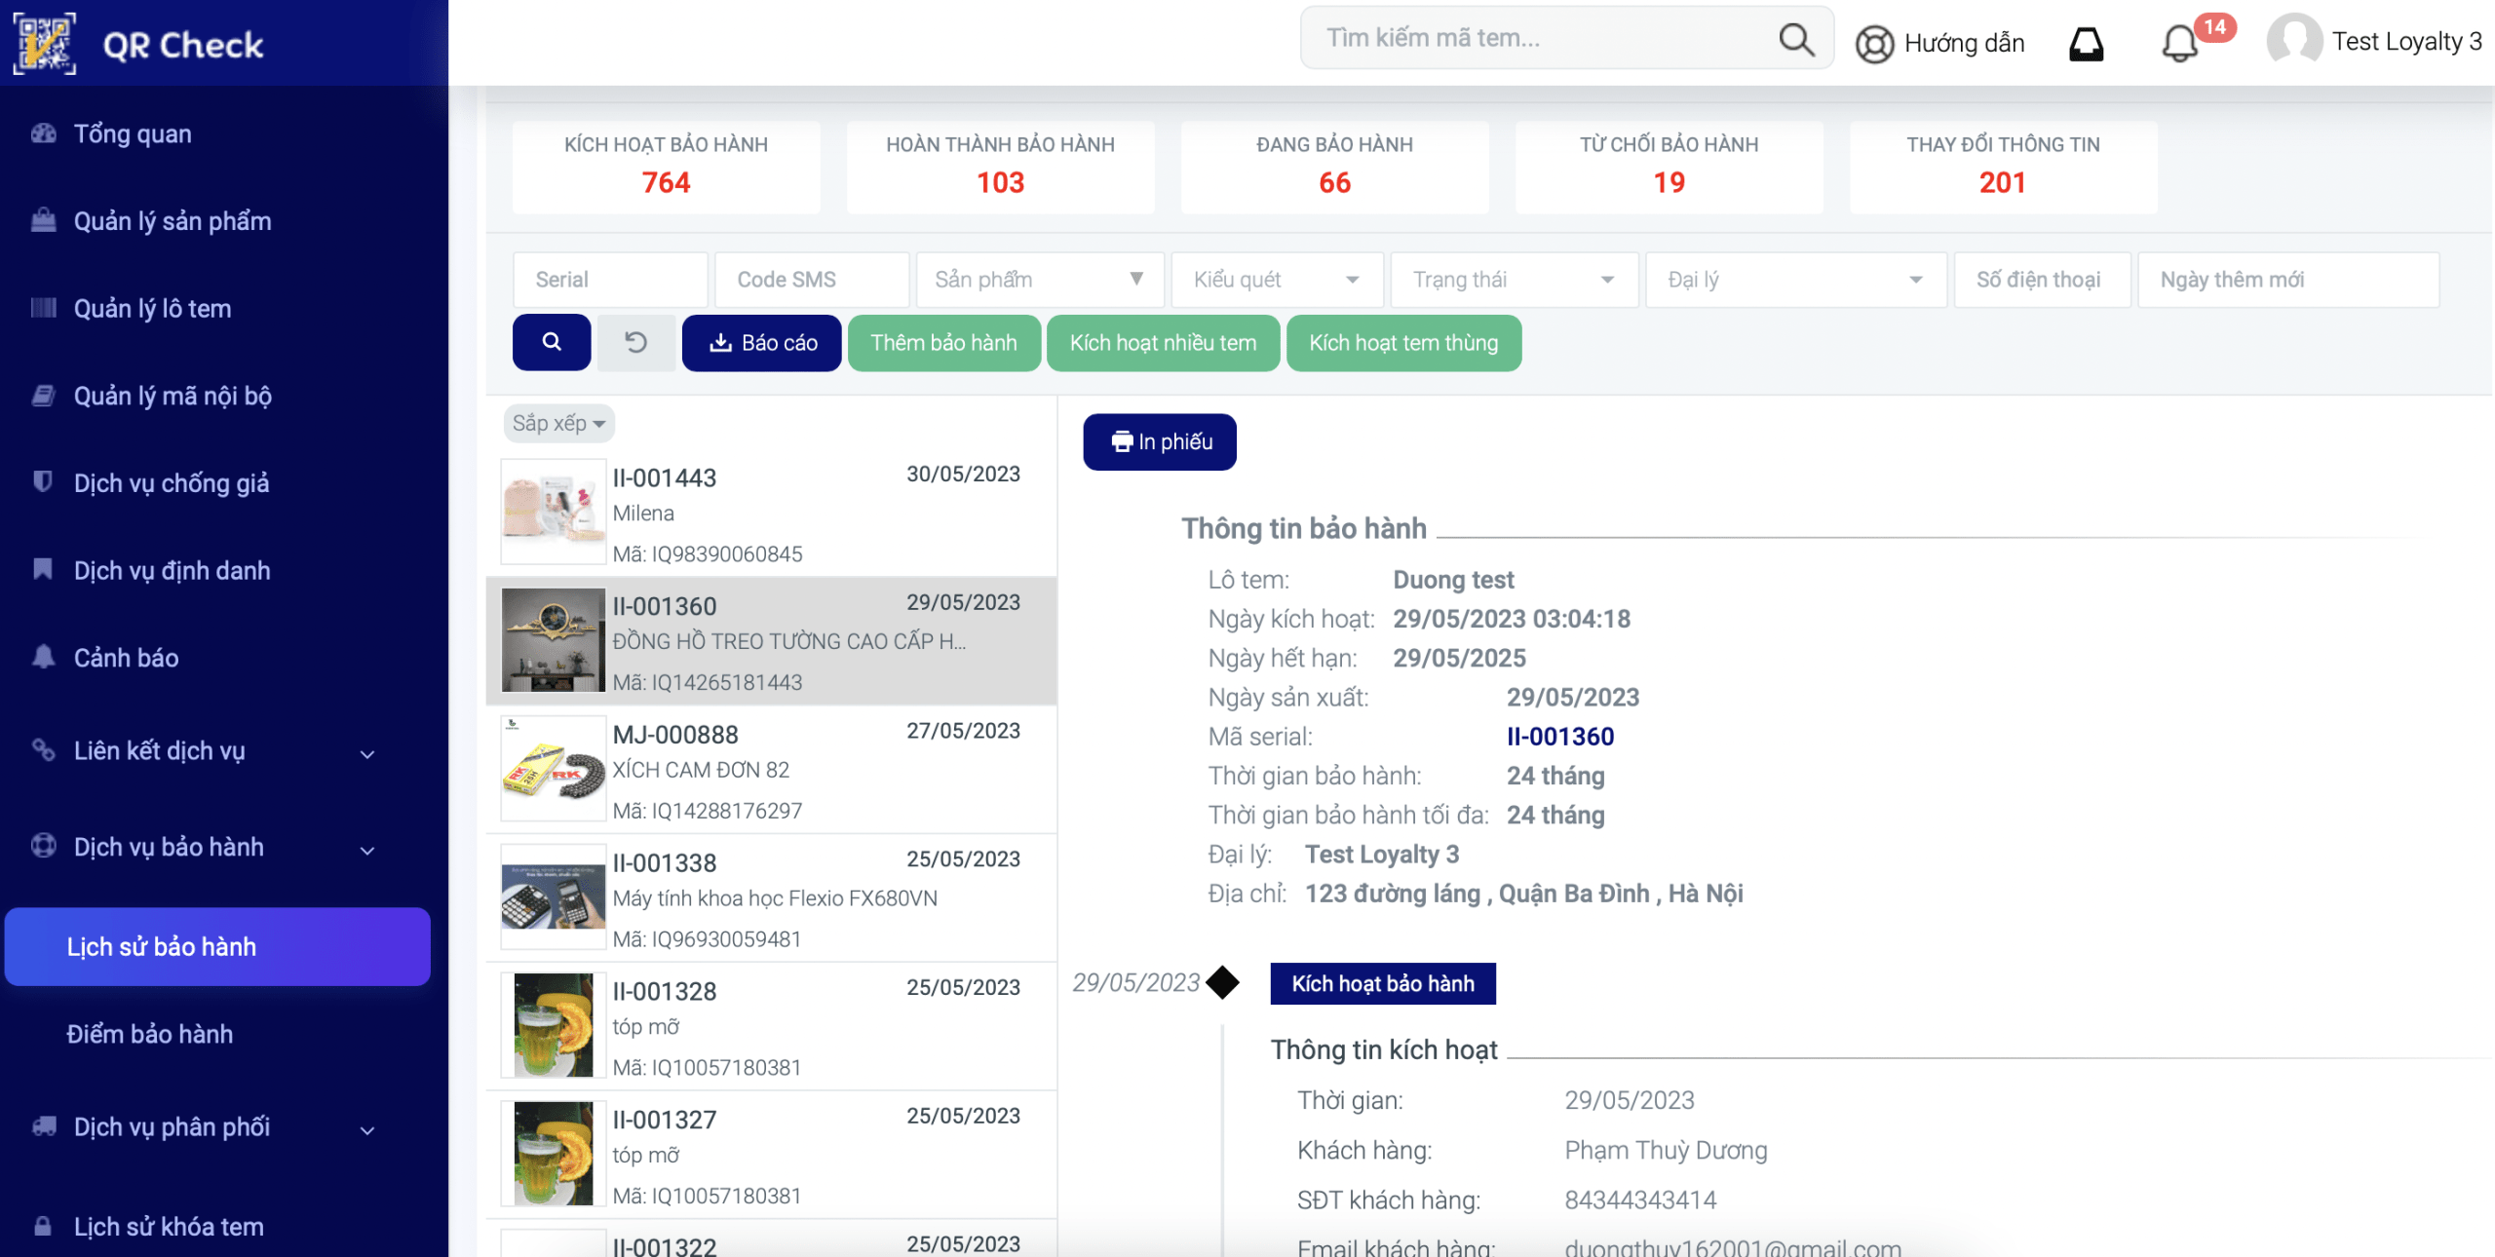This screenshot has height=1257, width=2495.
Task: Click the Quản lý lô tem barcode icon
Action: tap(43, 308)
